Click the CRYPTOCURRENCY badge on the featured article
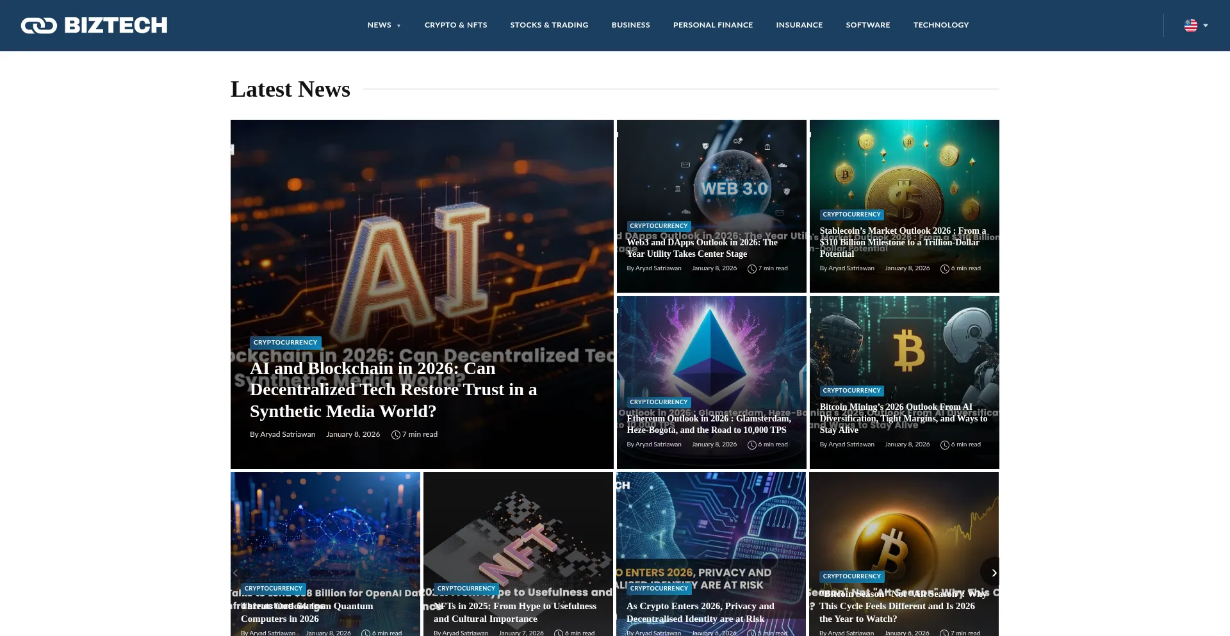1230x636 pixels. (285, 342)
